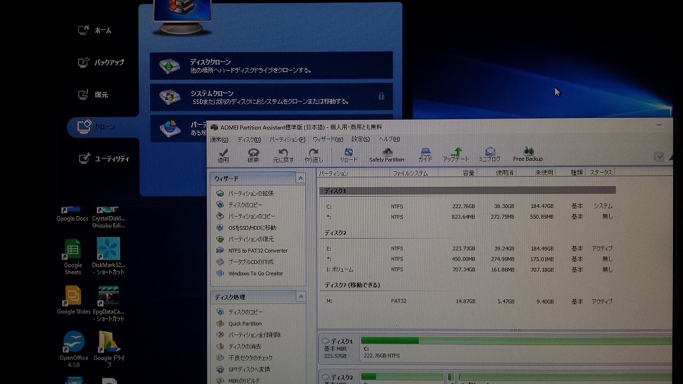
Task: Open the パーティション menu
Action: point(287,139)
